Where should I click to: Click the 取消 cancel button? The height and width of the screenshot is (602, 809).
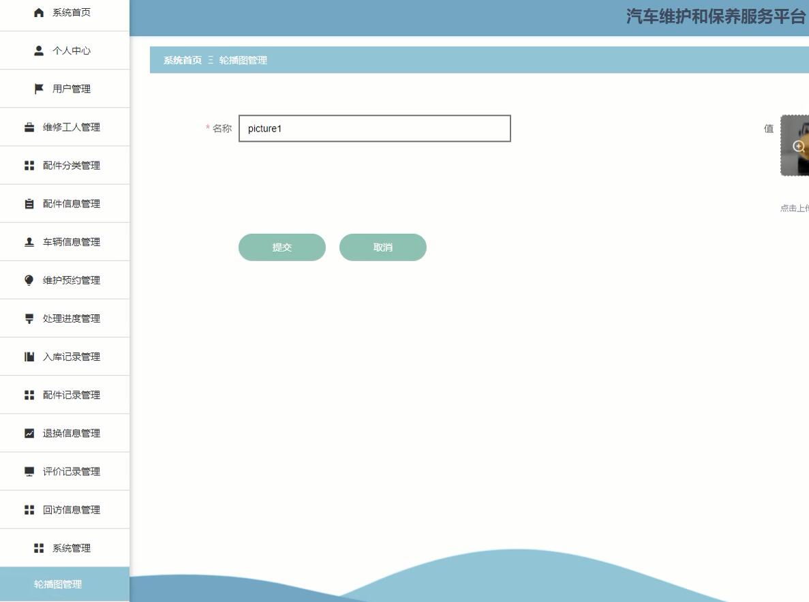tap(383, 247)
